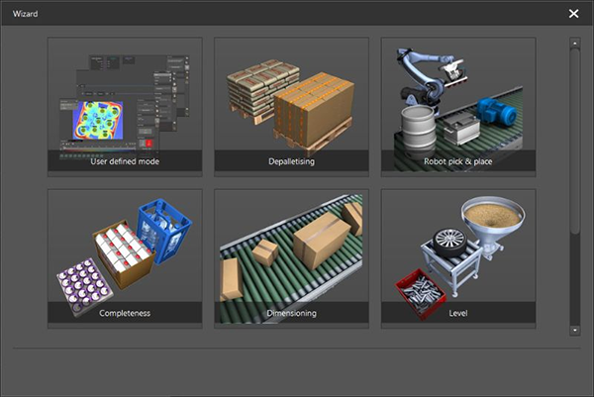Click the 'Completeness' caption text
This screenshot has width=594, height=397.
(125, 314)
